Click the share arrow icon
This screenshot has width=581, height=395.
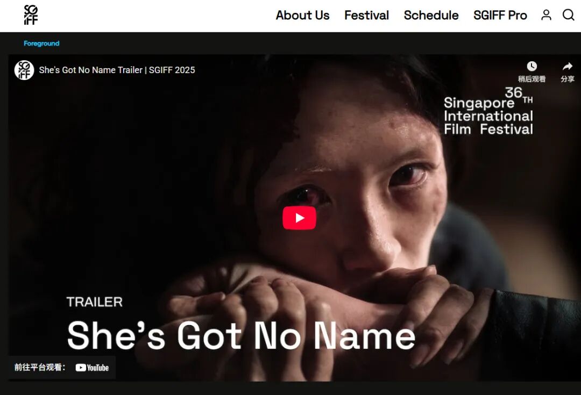point(568,66)
